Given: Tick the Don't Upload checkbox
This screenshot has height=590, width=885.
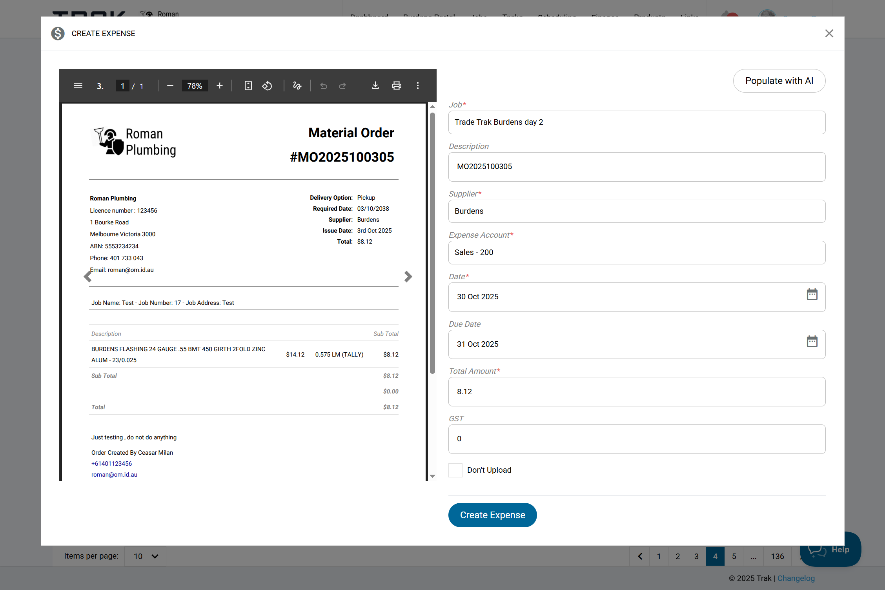Looking at the screenshot, I should pyautogui.click(x=455, y=470).
